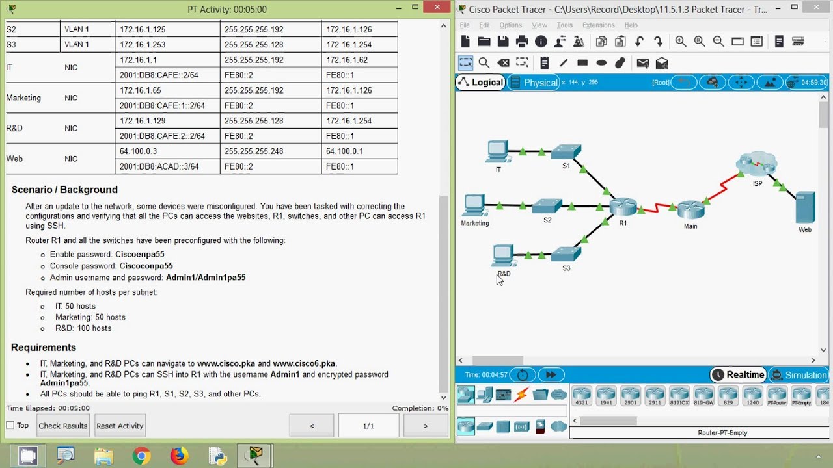
Task: Click the device list horizontal scrollbar
Action: coord(608,421)
